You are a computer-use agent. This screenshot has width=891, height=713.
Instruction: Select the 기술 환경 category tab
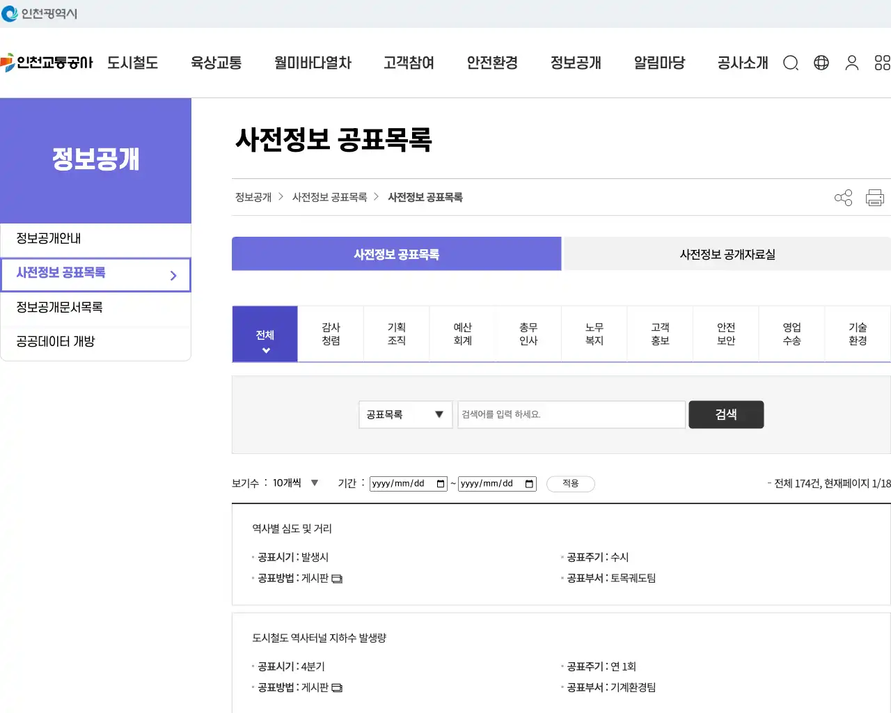(858, 334)
